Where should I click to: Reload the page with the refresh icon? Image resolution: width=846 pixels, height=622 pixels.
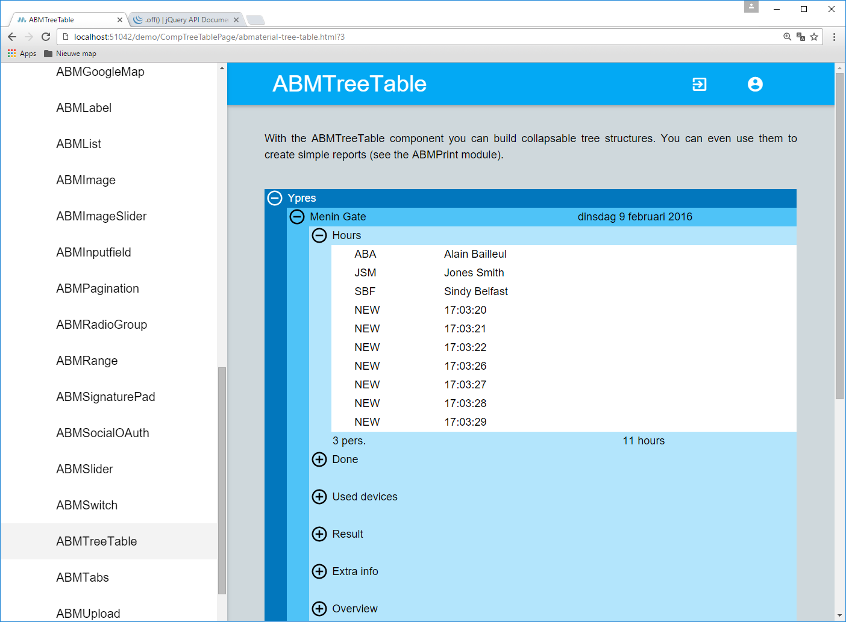click(46, 37)
